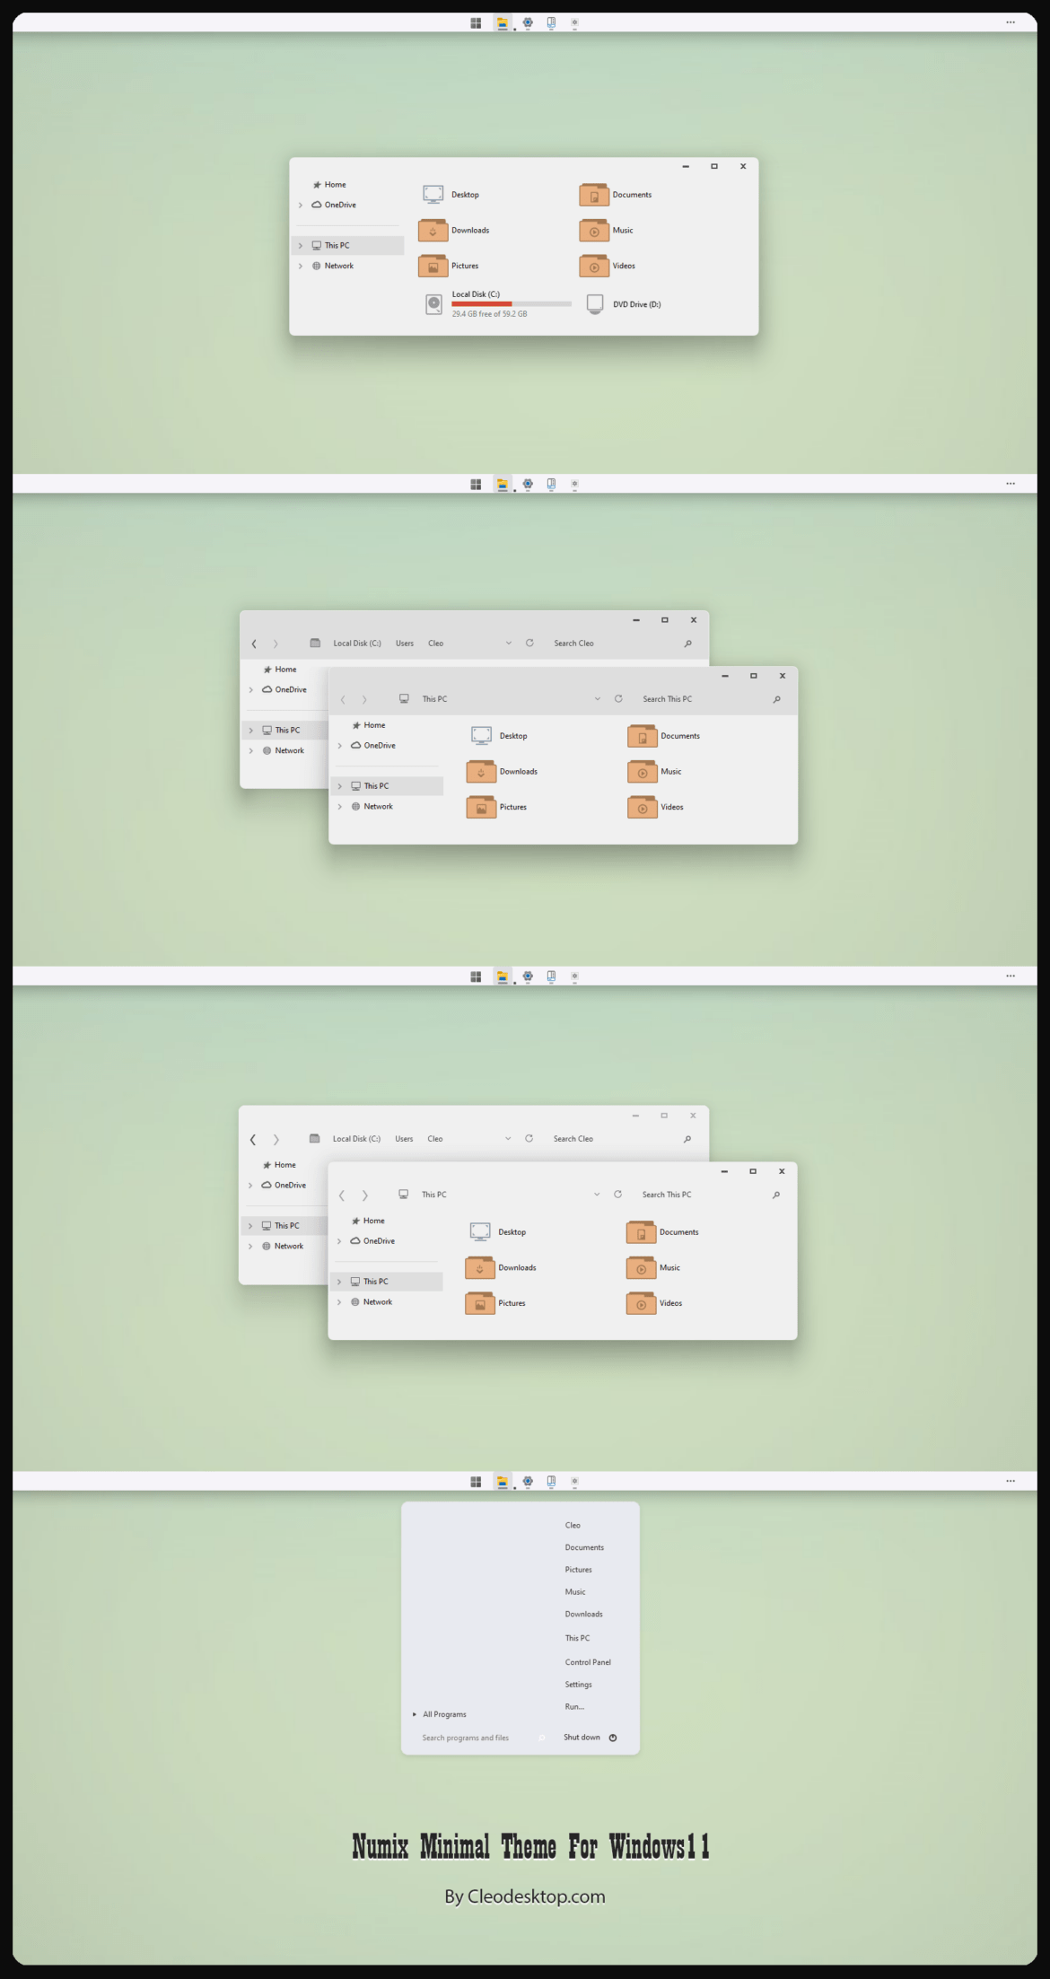Expand Network in window showing DVD Drive

tap(301, 267)
